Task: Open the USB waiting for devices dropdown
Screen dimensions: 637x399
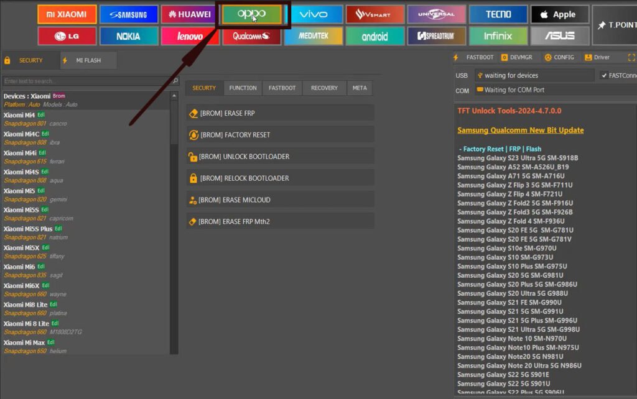Action: pos(534,75)
